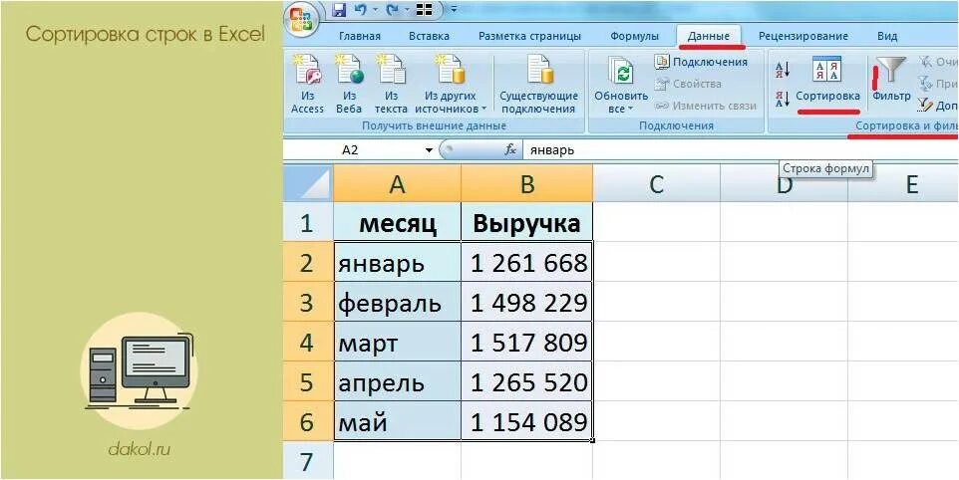Select the апрель cell

pos(398,381)
